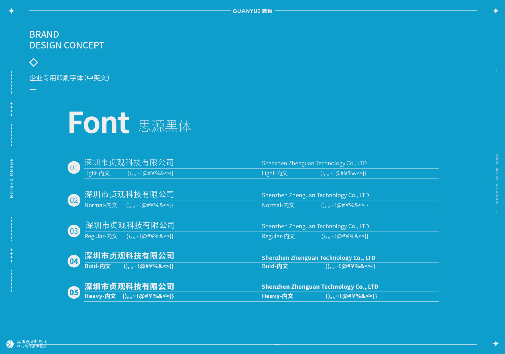Select the 03 numbered circle badge
The height and width of the screenshot is (354, 505).
(x=74, y=231)
